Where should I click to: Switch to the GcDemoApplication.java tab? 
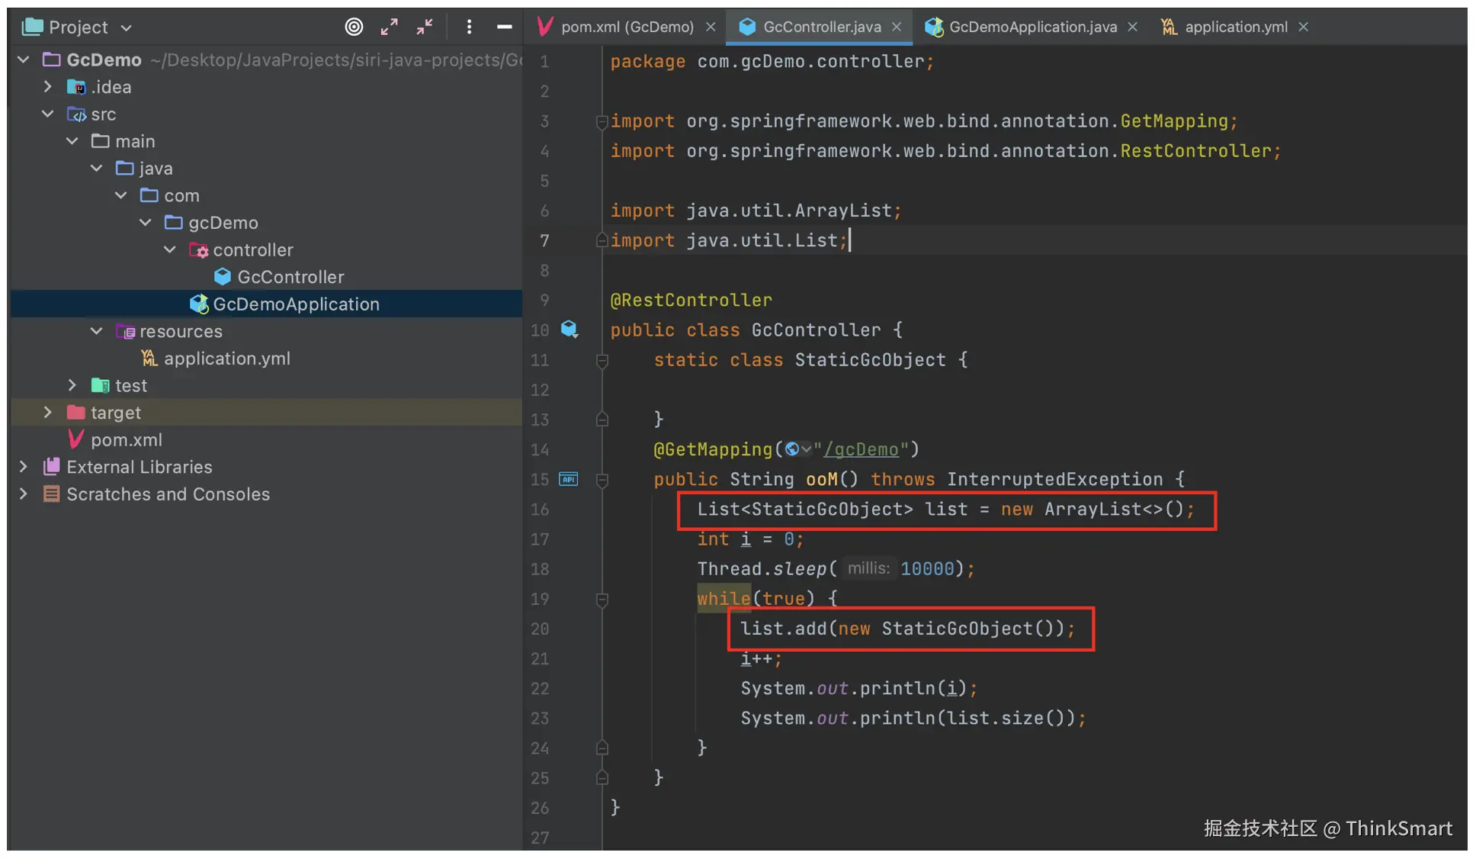1032,27
